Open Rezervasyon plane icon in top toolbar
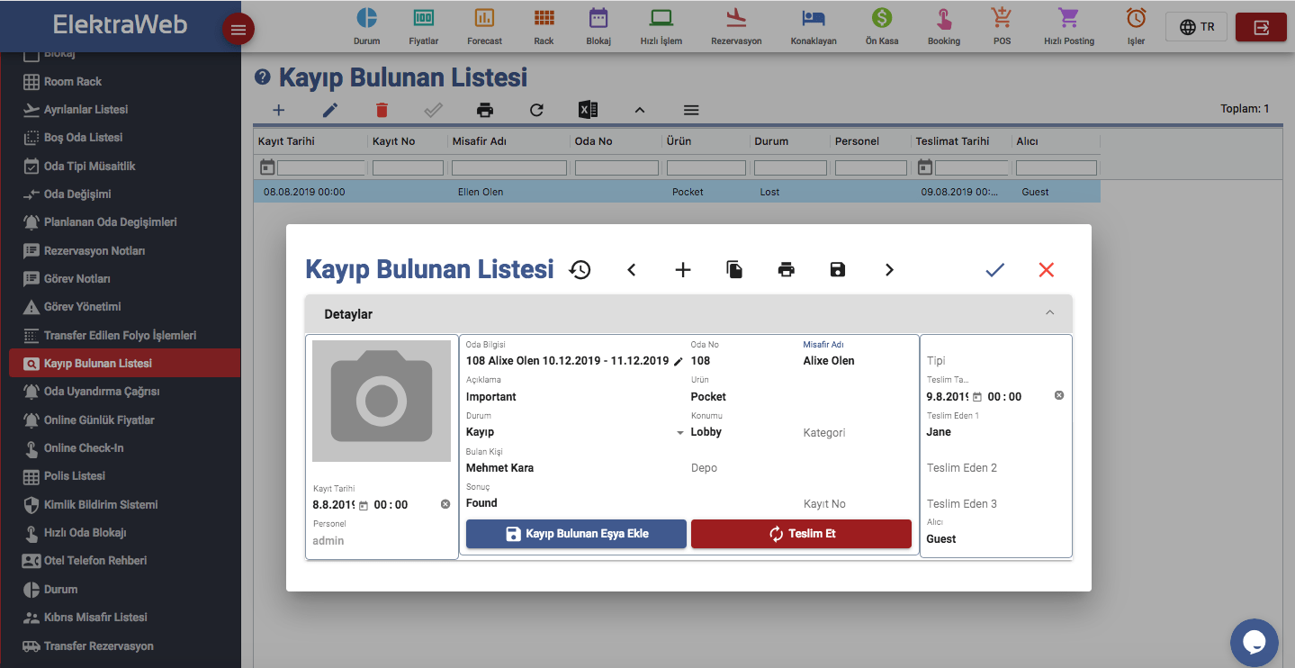The height and width of the screenshot is (668, 1295). [x=736, y=18]
